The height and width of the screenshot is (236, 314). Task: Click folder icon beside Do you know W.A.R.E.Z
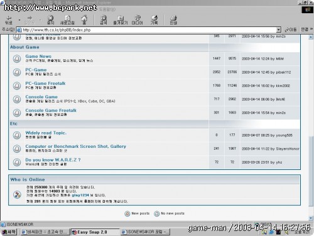pos(17,162)
